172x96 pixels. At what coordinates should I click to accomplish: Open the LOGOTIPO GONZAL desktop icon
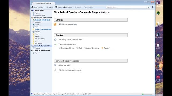click(158, 79)
